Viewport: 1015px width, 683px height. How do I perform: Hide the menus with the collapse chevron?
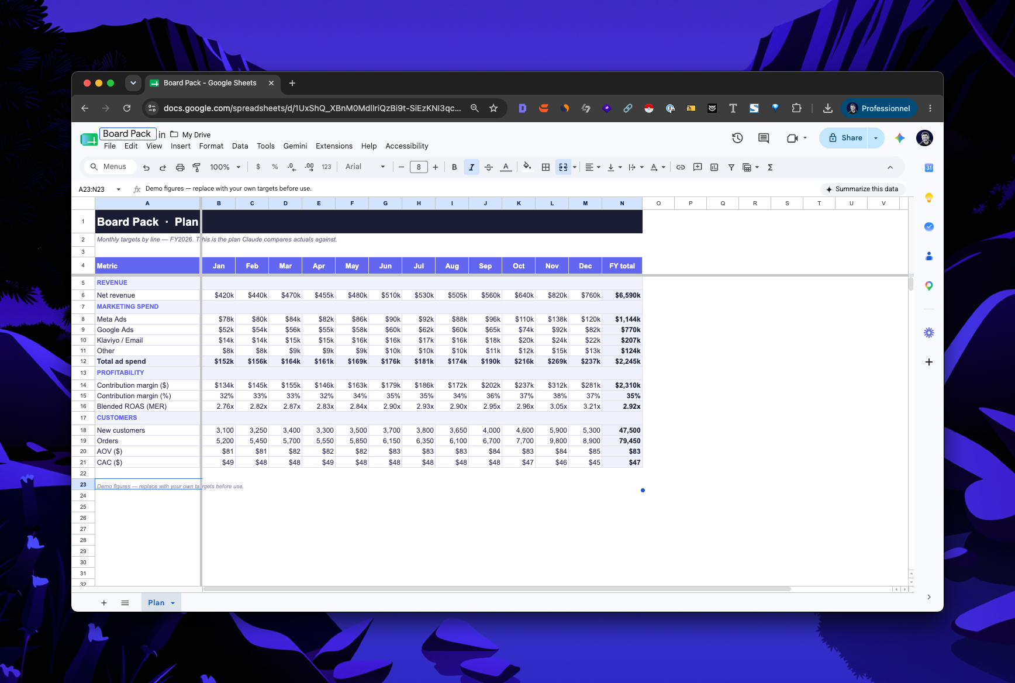[890, 167]
